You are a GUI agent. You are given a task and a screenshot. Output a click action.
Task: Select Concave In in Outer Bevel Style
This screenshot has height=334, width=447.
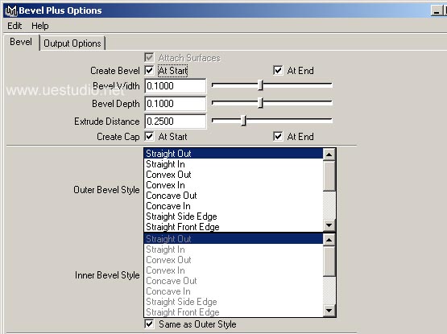[x=234, y=206]
